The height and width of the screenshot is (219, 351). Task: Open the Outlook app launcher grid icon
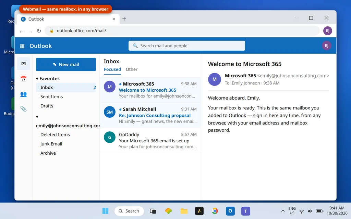point(22,46)
